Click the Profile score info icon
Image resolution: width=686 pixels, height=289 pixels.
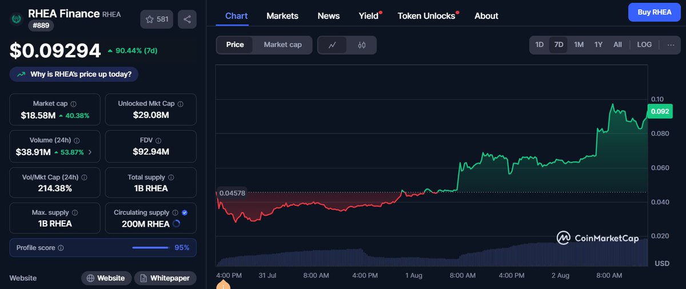61,248
